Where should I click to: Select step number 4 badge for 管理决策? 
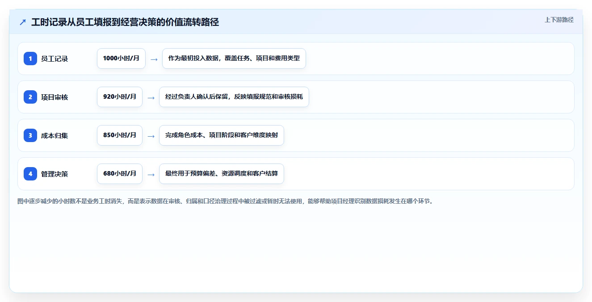[x=30, y=174]
